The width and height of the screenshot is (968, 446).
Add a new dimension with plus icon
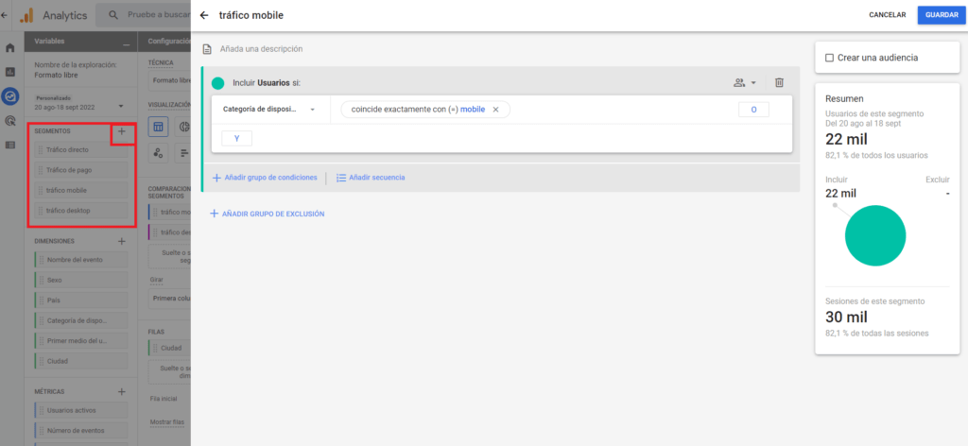coord(122,241)
